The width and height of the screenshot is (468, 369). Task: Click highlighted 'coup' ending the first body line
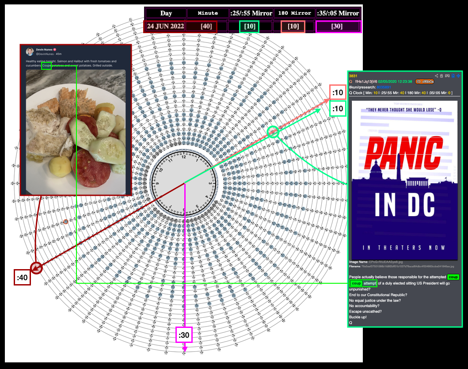453,277
